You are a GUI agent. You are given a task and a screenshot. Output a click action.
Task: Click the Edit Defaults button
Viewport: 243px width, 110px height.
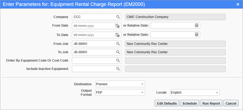coord(167,103)
